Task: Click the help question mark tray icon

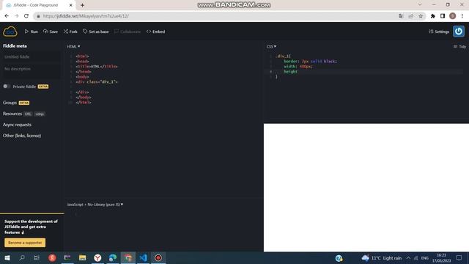Action: (339, 258)
